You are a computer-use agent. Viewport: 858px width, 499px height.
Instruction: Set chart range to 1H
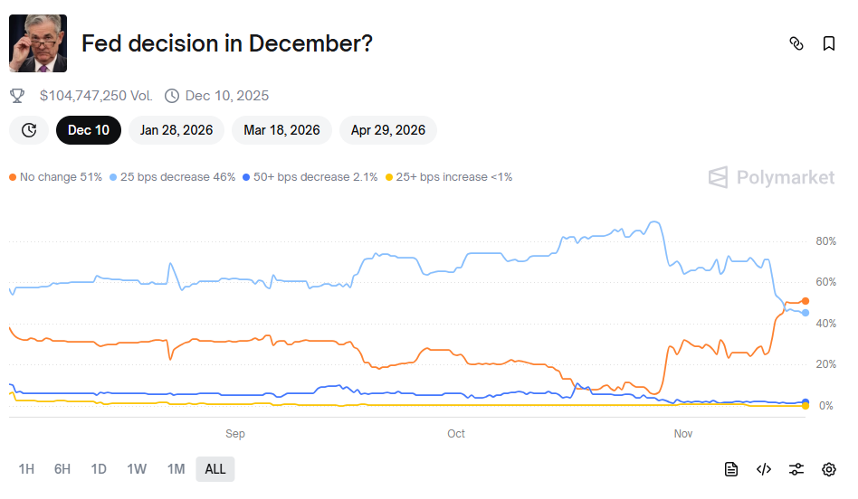pyautogui.click(x=26, y=469)
